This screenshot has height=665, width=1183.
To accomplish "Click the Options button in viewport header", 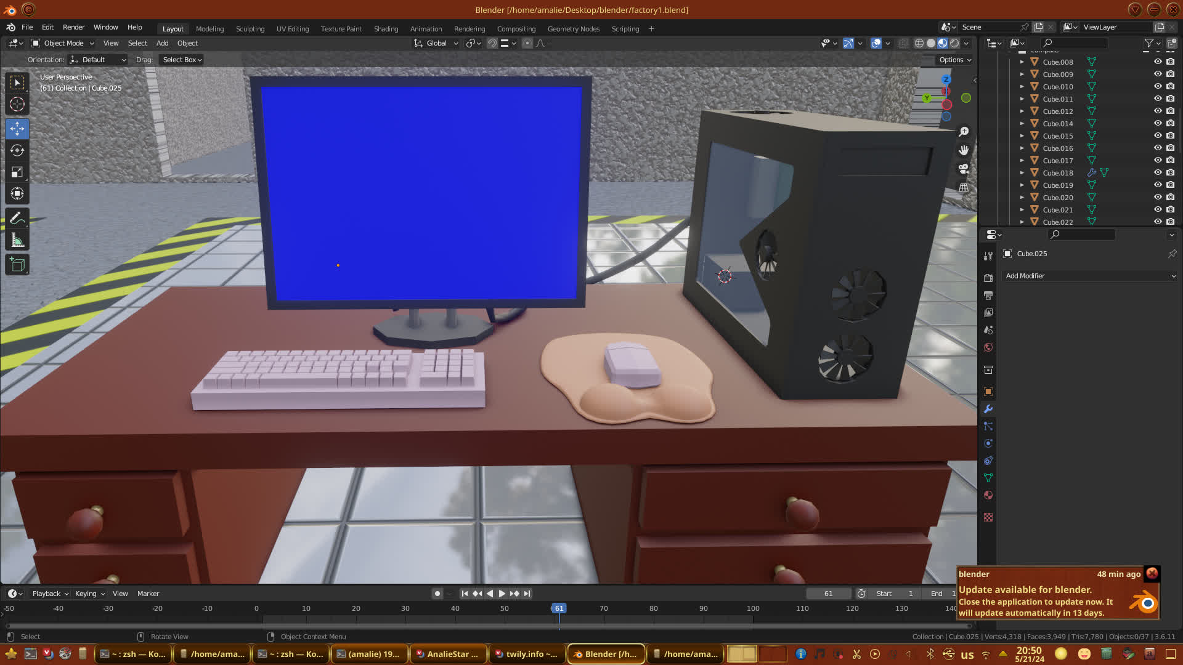I will coord(954,60).
